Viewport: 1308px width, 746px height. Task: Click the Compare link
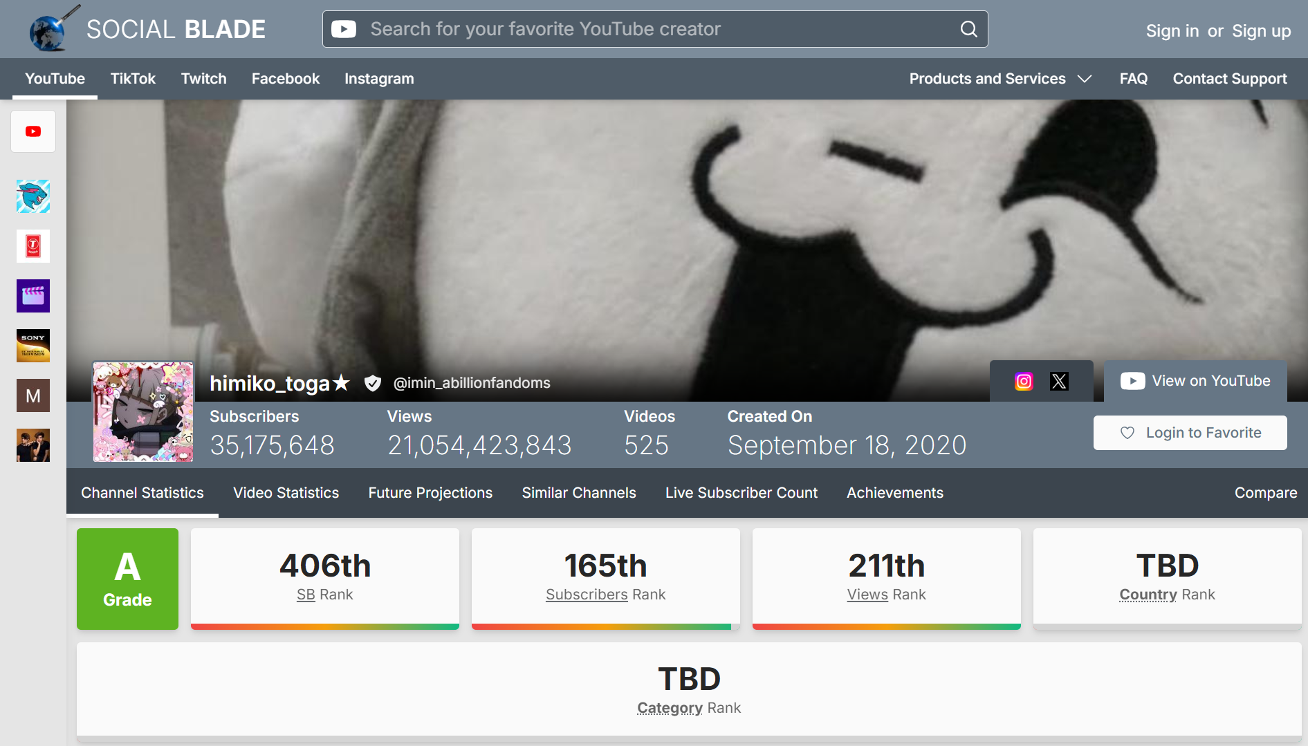pos(1266,493)
